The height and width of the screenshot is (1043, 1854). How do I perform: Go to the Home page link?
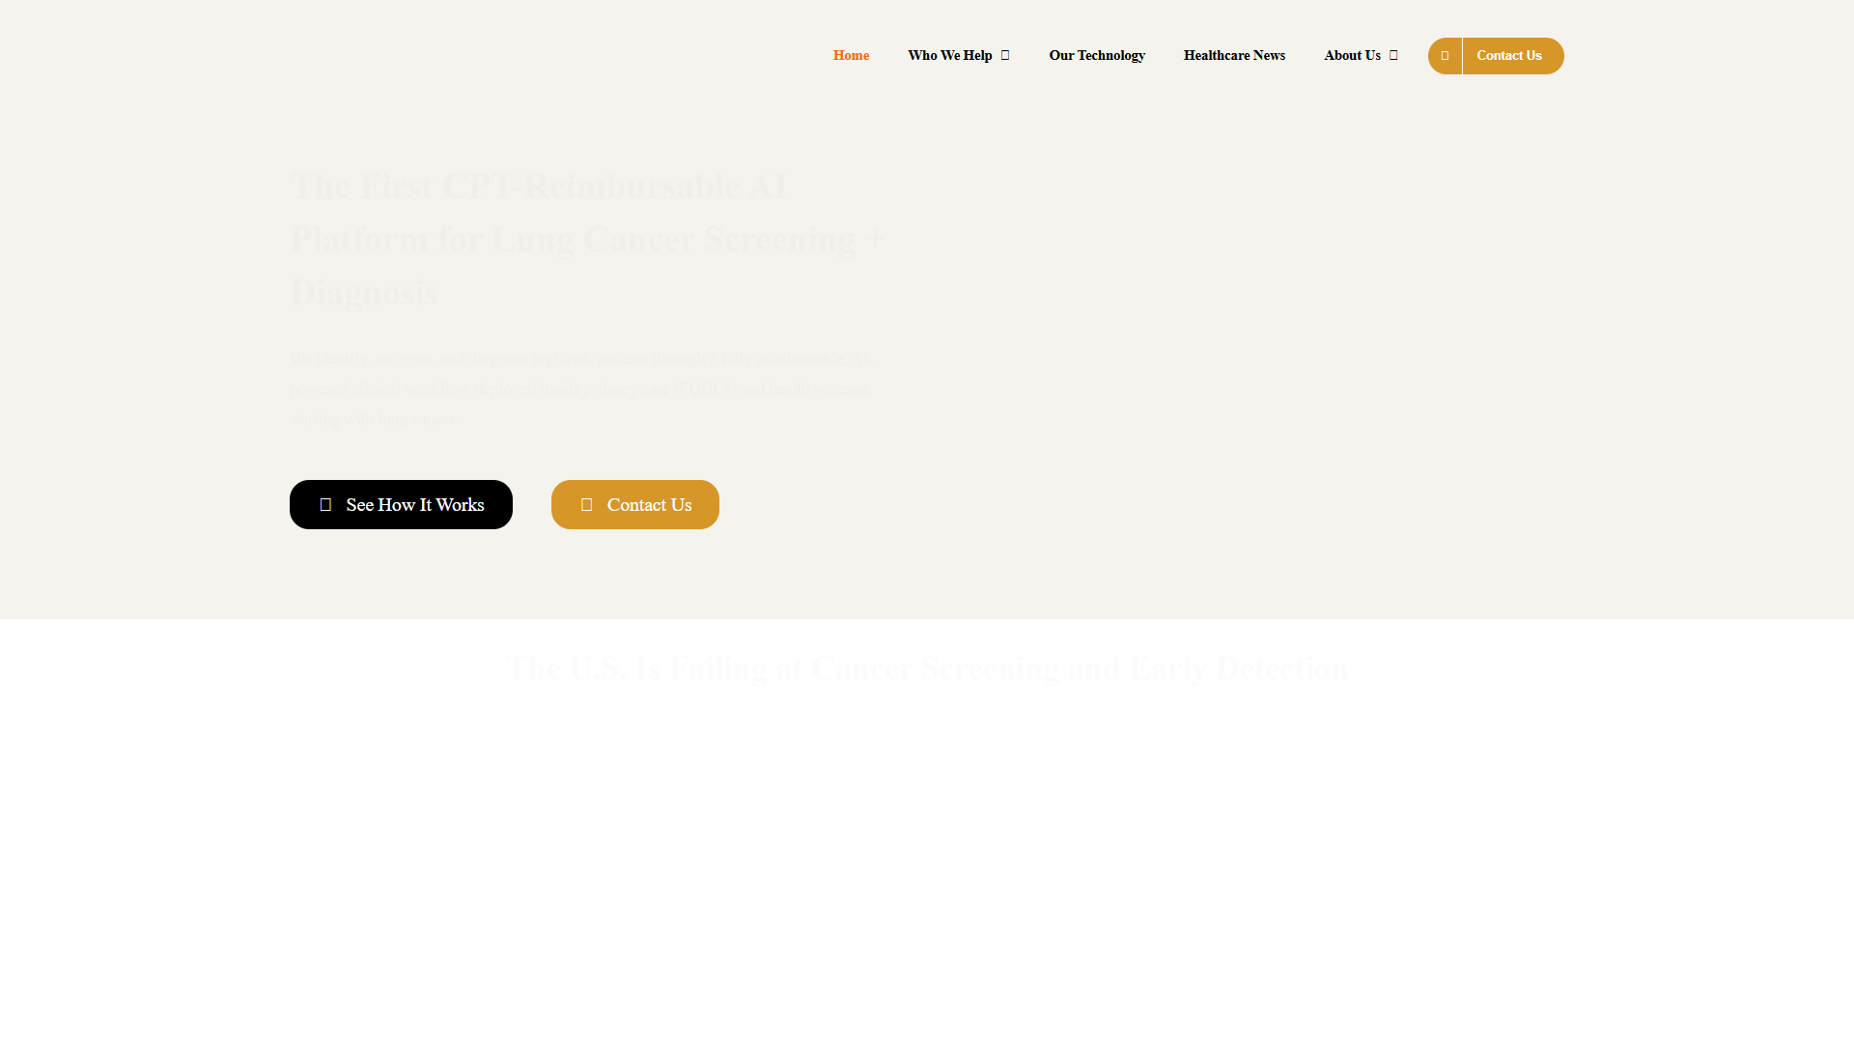(851, 55)
